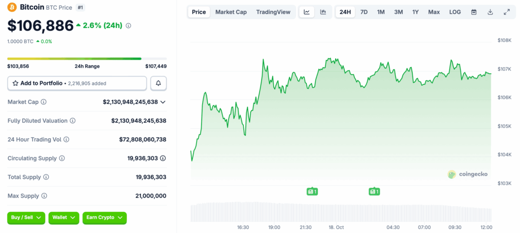Image resolution: width=520 pixels, height=233 pixels.
Task: Select the 7D time range
Action: pyautogui.click(x=364, y=12)
